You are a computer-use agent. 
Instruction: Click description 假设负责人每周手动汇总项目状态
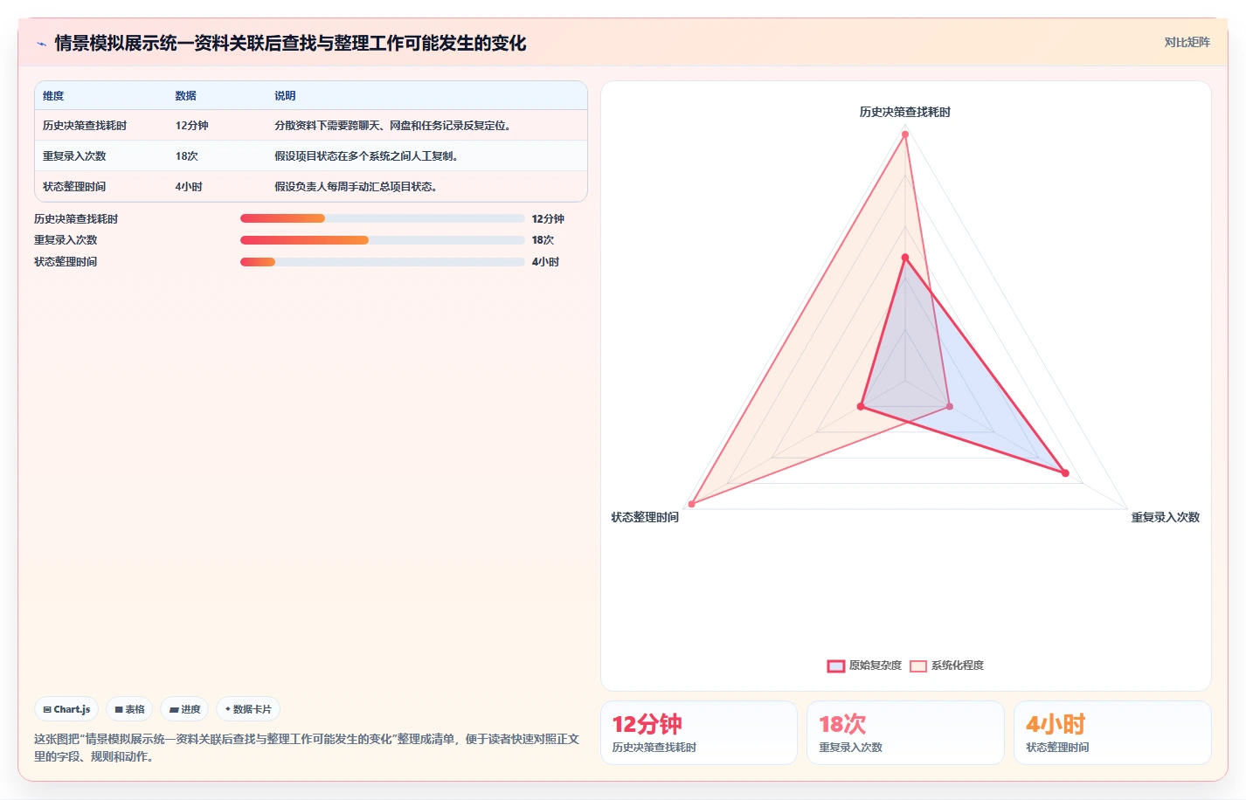coord(356,187)
